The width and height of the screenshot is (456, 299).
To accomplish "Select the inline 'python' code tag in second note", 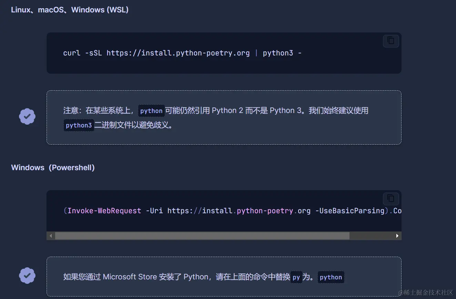I will click(x=331, y=277).
